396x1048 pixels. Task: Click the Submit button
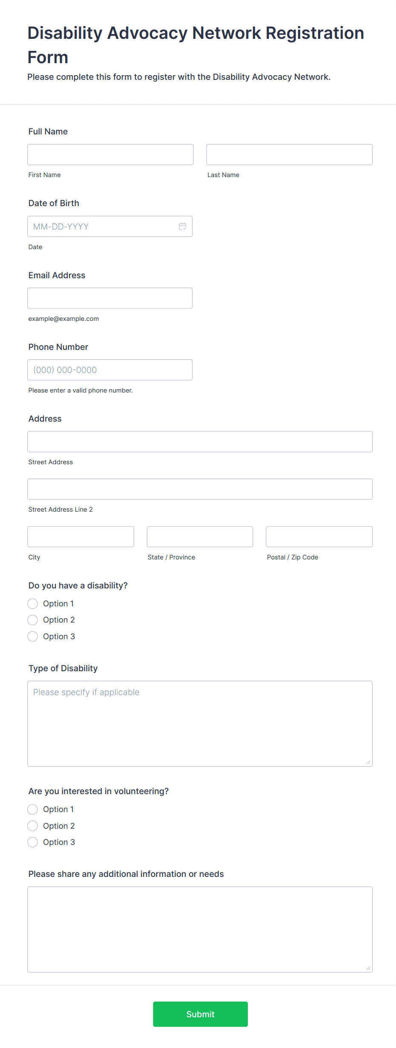tap(200, 1014)
